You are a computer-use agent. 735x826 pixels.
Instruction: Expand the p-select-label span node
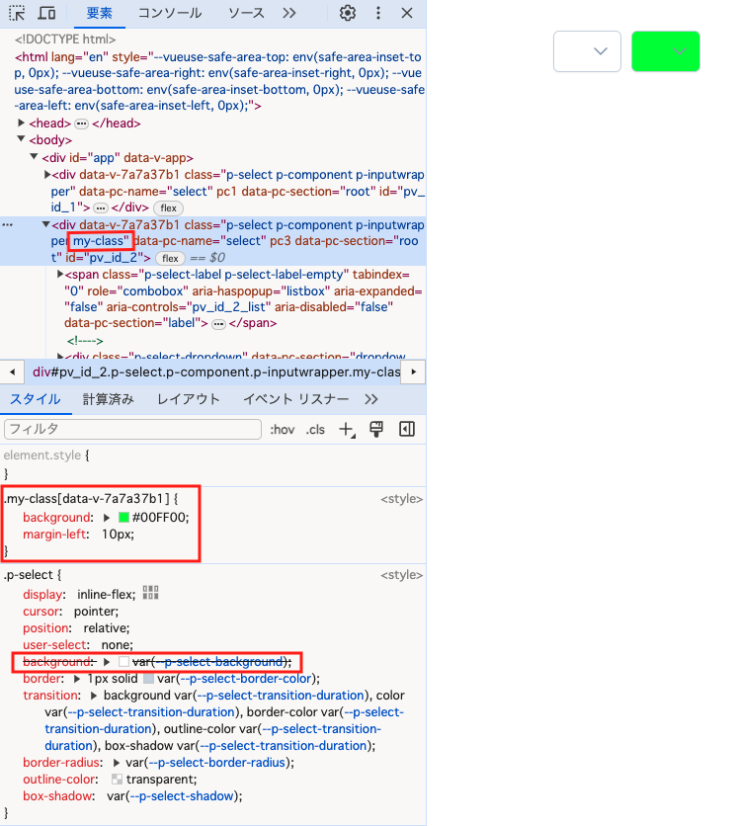[x=60, y=274]
